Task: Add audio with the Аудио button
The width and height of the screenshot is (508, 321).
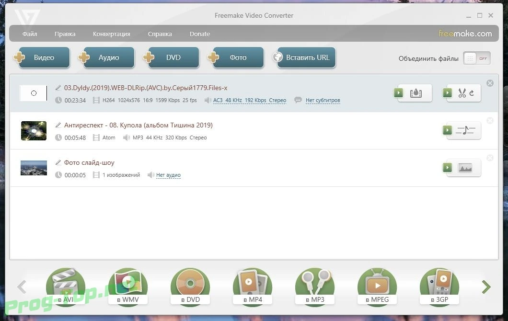Action: 109,57
